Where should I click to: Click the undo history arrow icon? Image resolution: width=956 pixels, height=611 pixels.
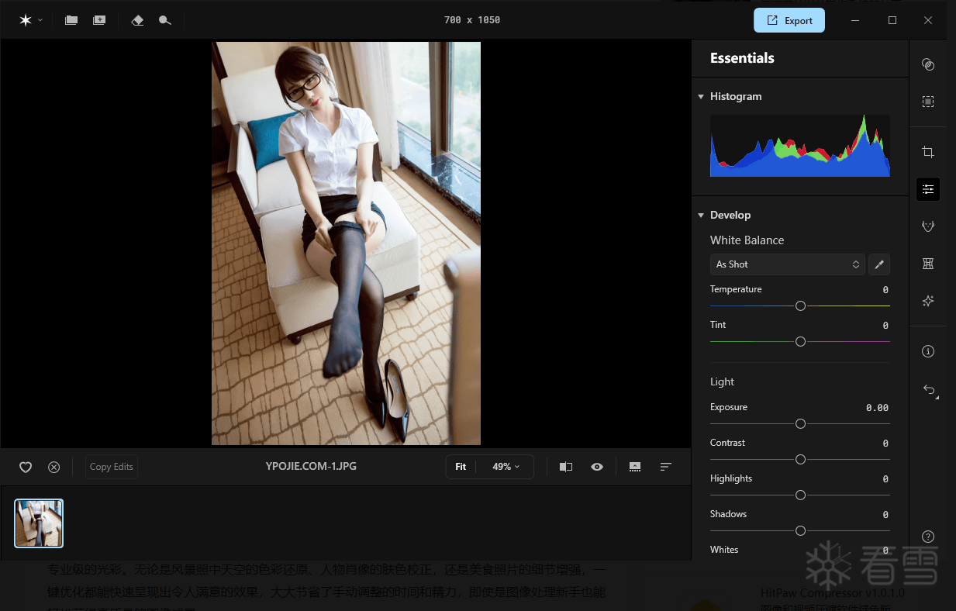tap(929, 389)
